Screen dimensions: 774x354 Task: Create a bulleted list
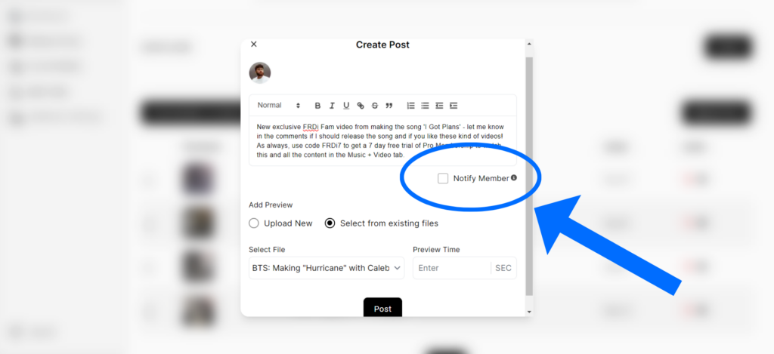[x=425, y=106]
